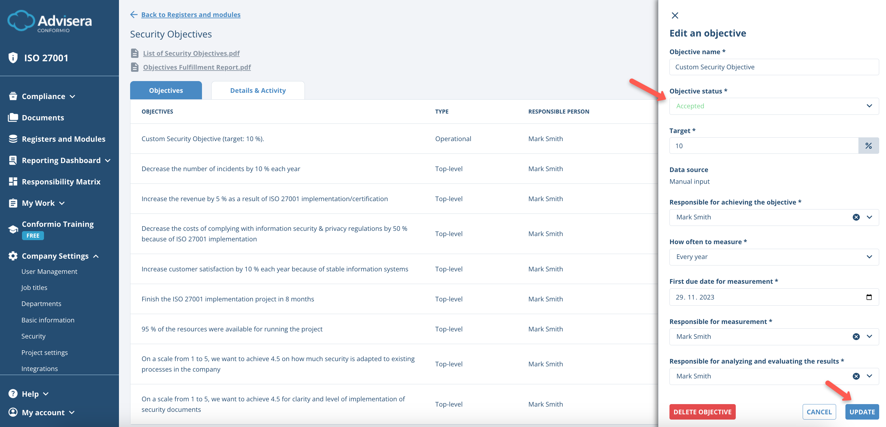Click the My Work clipboard icon
886x427 pixels.
coord(13,203)
